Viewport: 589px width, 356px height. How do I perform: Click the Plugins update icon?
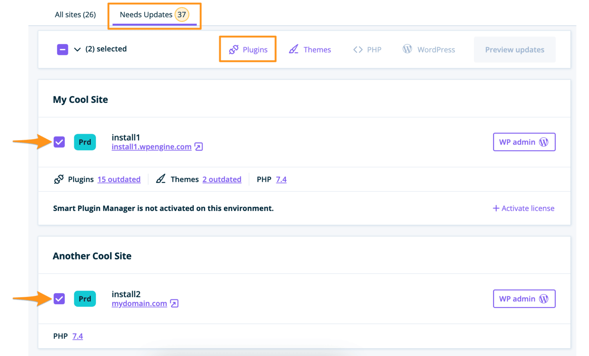click(234, 49)
